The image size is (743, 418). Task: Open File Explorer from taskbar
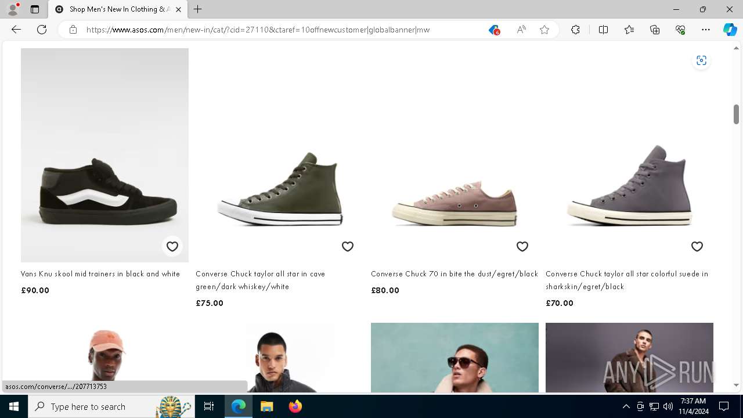point(266,406)
